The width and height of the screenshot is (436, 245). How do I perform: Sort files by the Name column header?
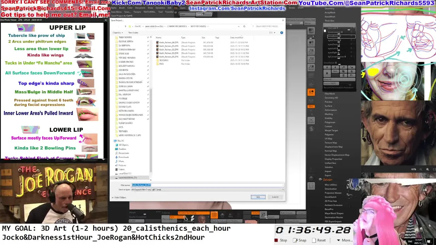pyautogui.click(x=159, y=37)
